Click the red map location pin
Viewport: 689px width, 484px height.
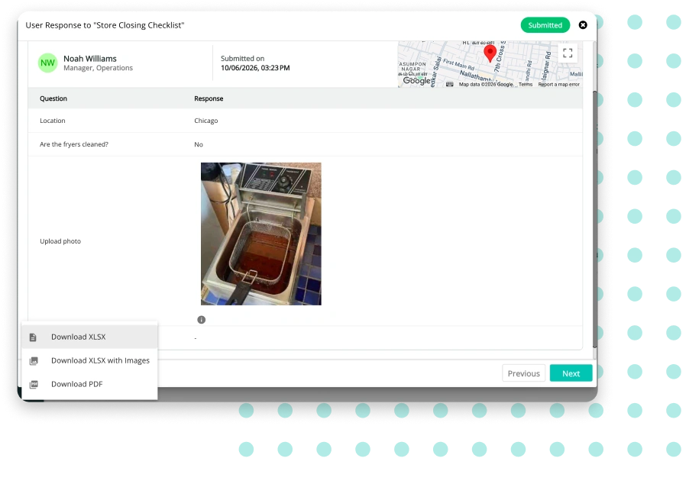pyautogui.click(x=490, y=53)
